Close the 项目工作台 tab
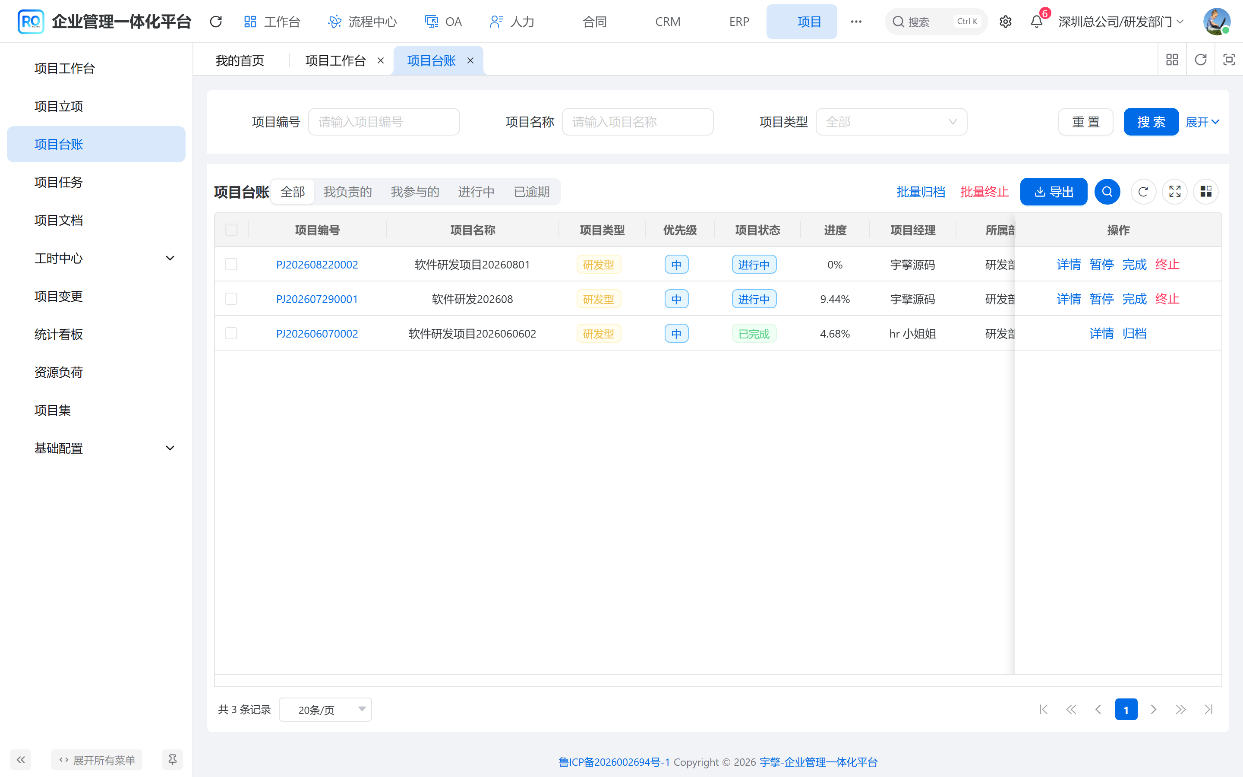The height and width of the screenshot is (777, 1243). click(x=381, y=60)
